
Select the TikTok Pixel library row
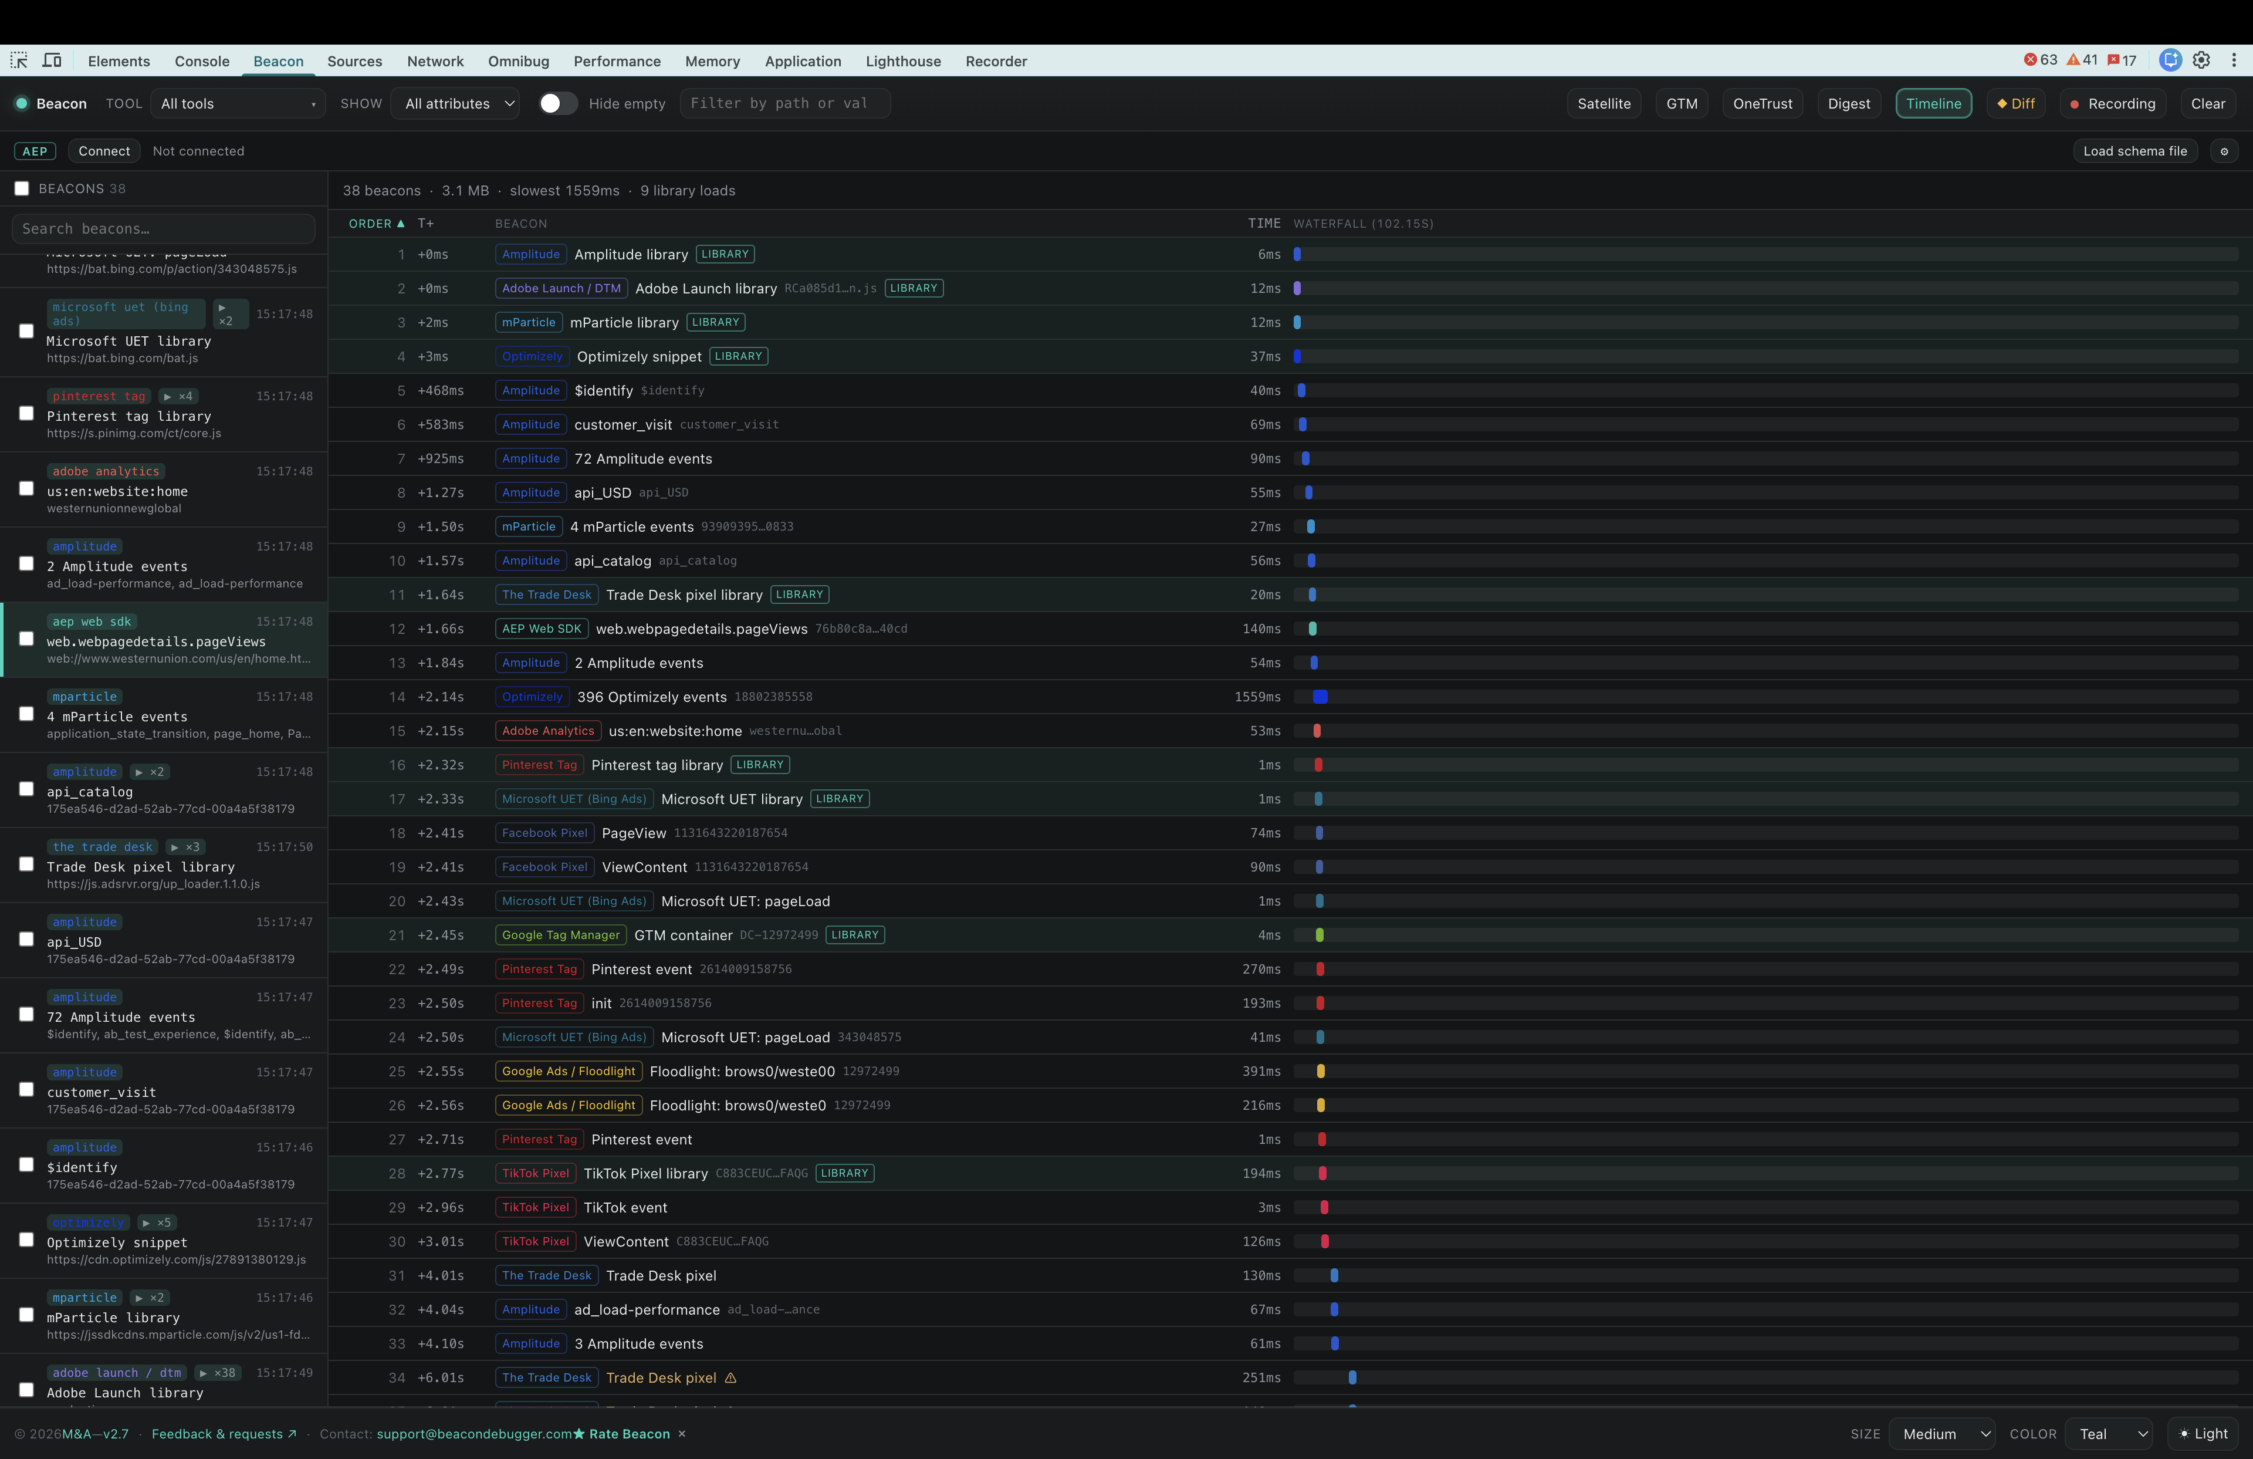(1290, 1173)
